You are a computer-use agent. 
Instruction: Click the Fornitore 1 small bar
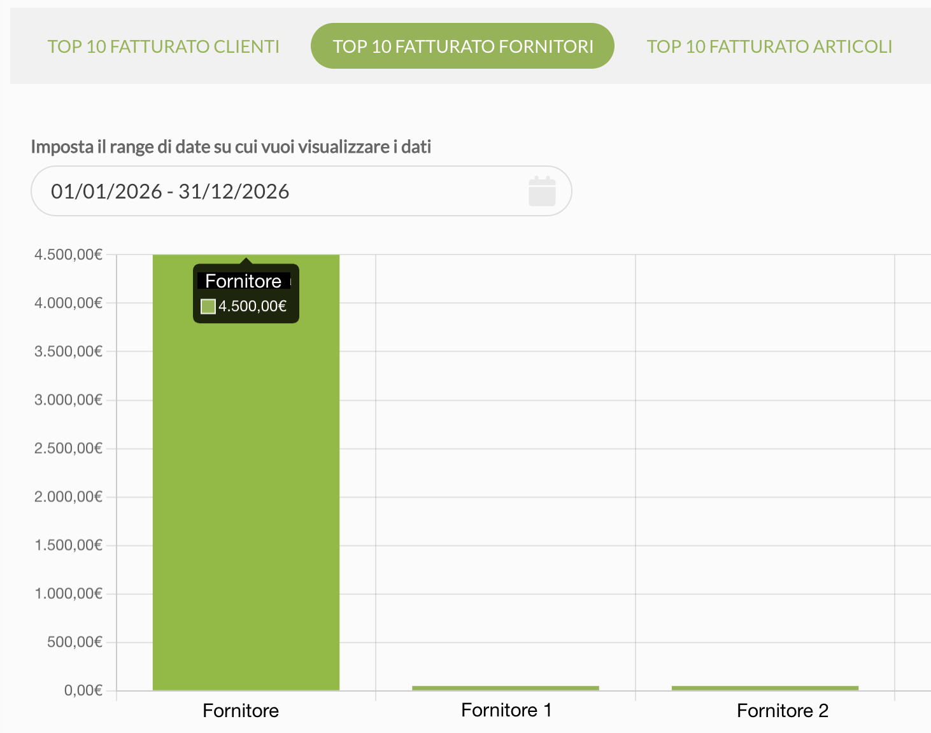pos(506,688)
